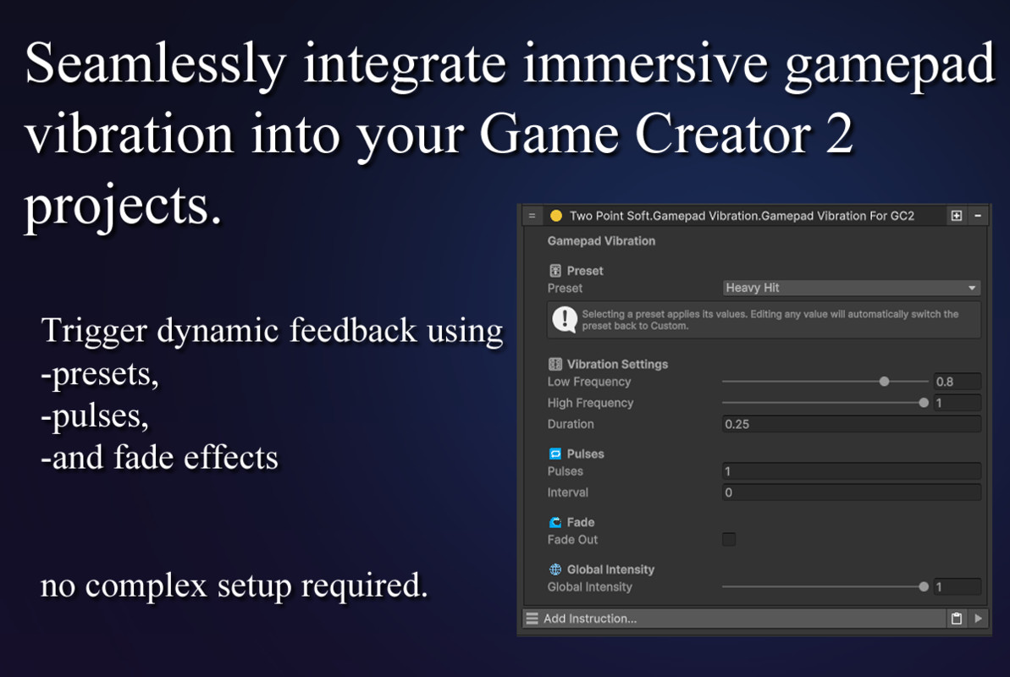Click the Gamepad Vibration heading text
The height and width of the screenshot is (677, 1010).
tap(601, 241)
